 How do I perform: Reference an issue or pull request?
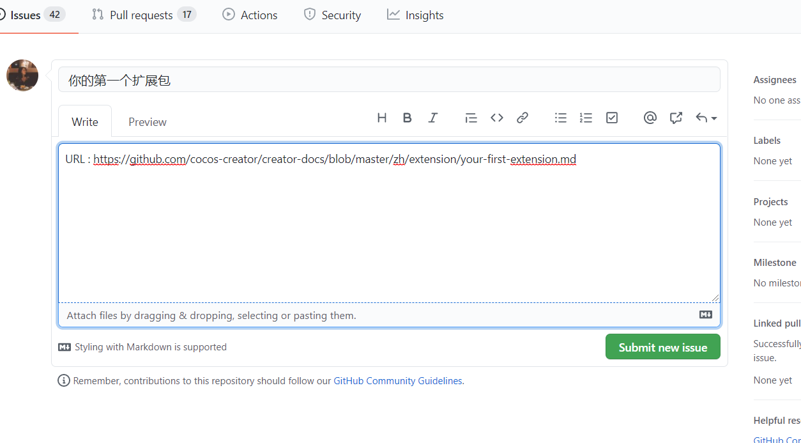coord(676,118)
